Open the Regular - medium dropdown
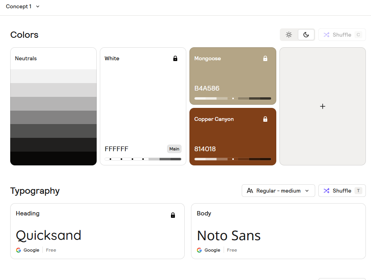 [x=278, y=191]
